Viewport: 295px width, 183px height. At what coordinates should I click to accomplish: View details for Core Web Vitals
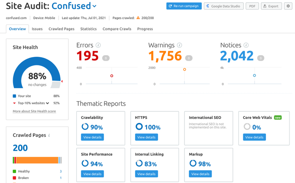pos(254,137)
